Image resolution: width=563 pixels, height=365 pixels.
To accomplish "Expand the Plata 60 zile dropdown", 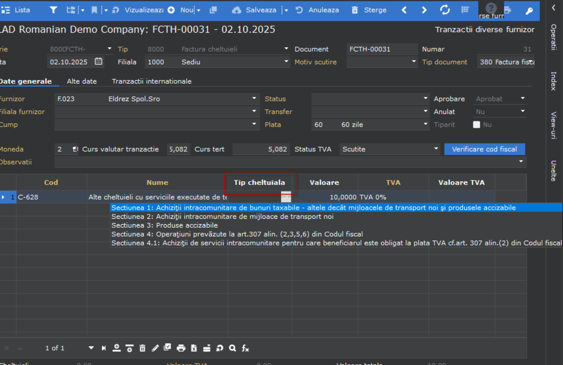I will [425, 124].
